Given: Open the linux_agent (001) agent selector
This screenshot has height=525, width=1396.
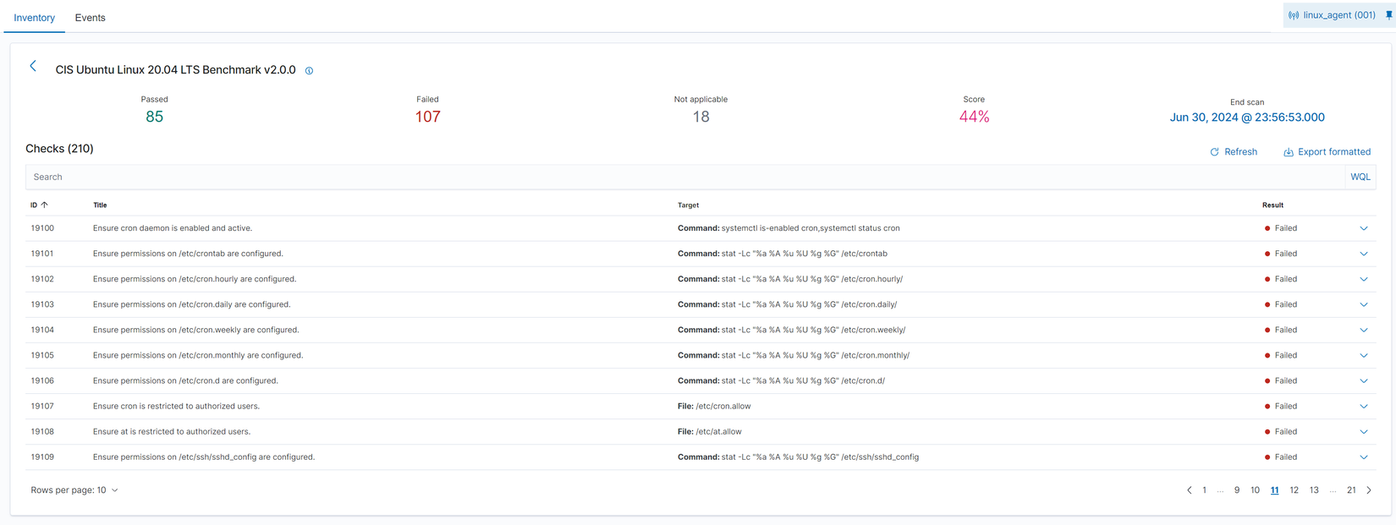Looking at the screenshot, I should [x=1332, y=15].
